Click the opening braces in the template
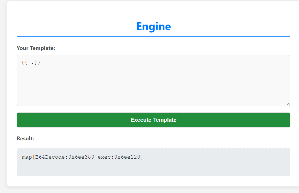Screen dimensions: 299x193 pos(24,63)
